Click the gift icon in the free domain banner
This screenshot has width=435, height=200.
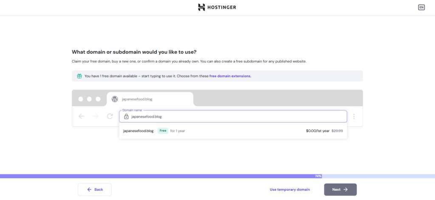79,76
